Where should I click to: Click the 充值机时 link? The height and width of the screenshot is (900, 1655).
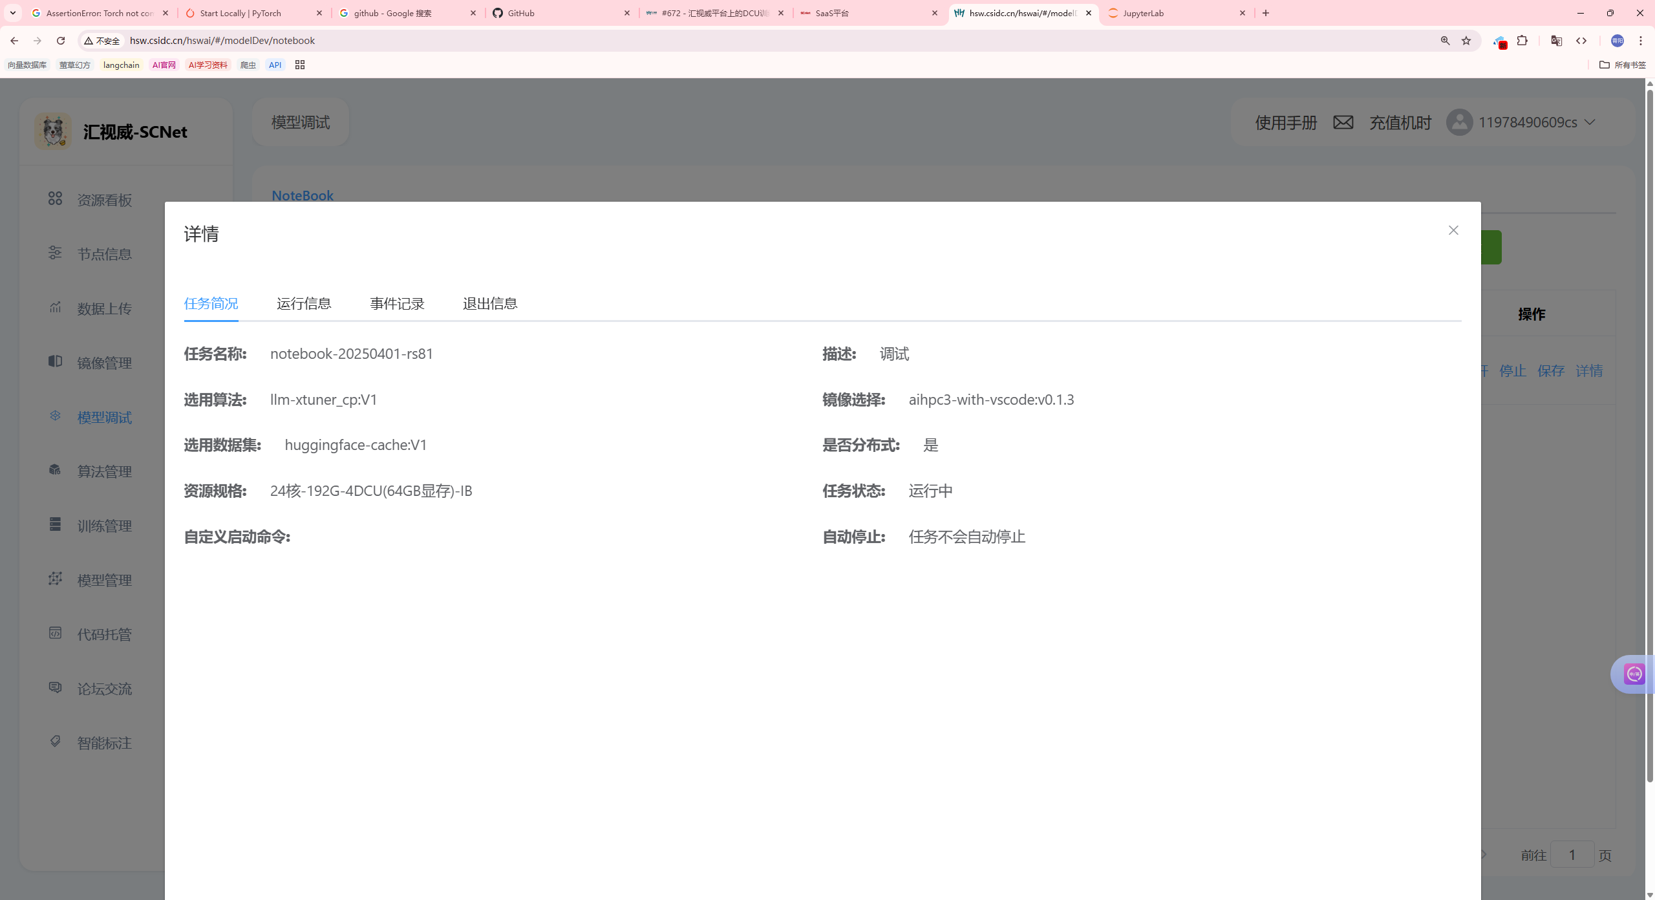pyautogui.click(x=1400, y=122)
